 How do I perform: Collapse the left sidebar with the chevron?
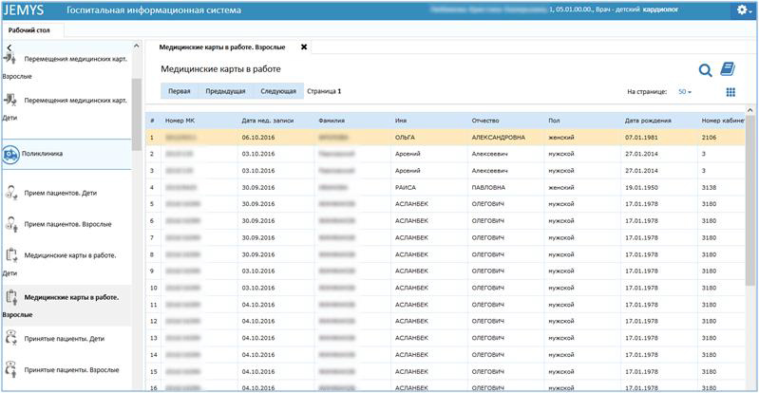[x=8, y=47]
